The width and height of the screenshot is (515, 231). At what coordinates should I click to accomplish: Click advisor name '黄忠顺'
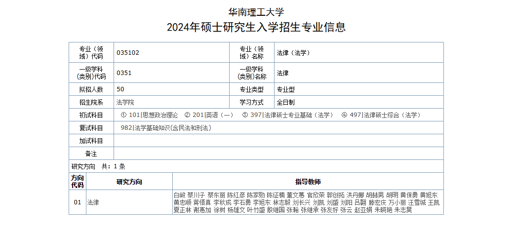point(183,202)
